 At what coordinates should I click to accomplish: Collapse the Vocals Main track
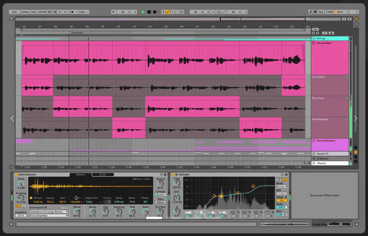tap(314, 43)
